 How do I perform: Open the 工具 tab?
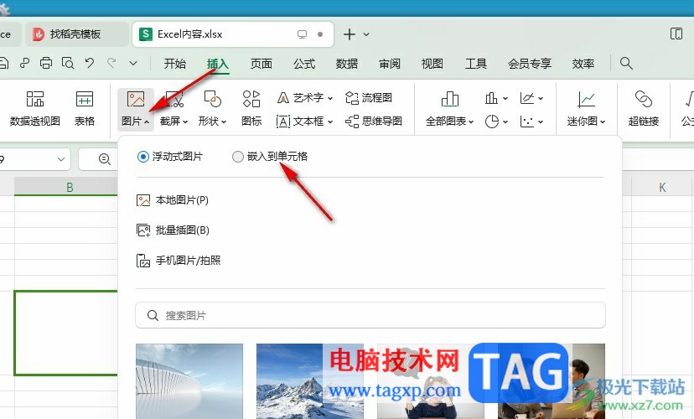click(476, 64)
